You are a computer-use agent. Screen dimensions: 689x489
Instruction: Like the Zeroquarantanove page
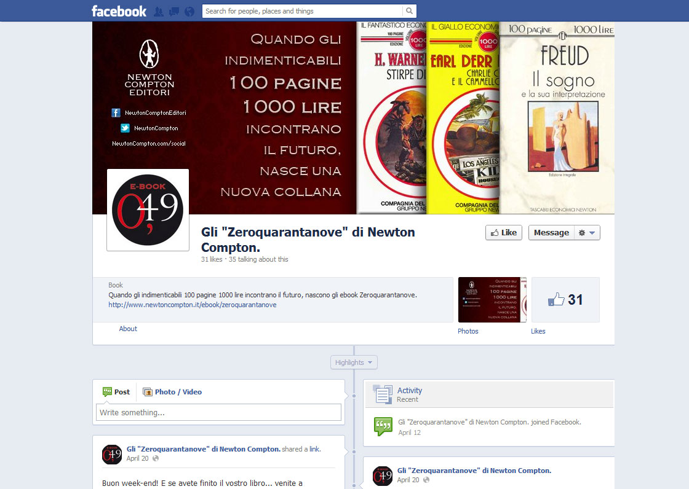coord(504,233)
